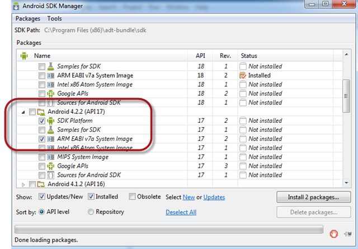The image size is (358, 249).
Task: Check the API 18 Google APIs box
Action: [42, 94]
